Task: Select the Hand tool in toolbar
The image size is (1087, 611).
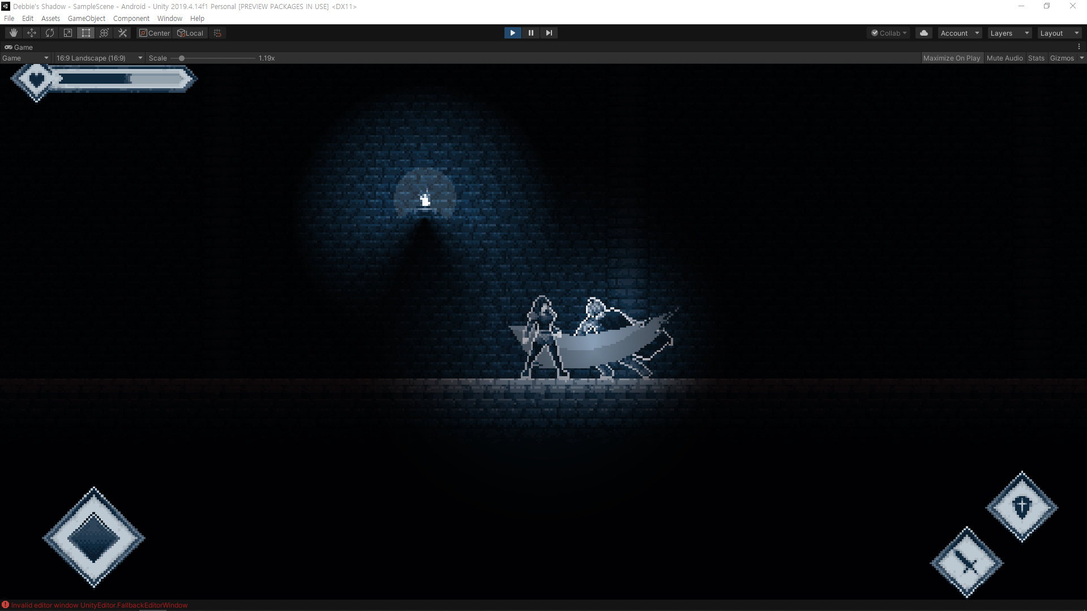Action: (14, 33)
